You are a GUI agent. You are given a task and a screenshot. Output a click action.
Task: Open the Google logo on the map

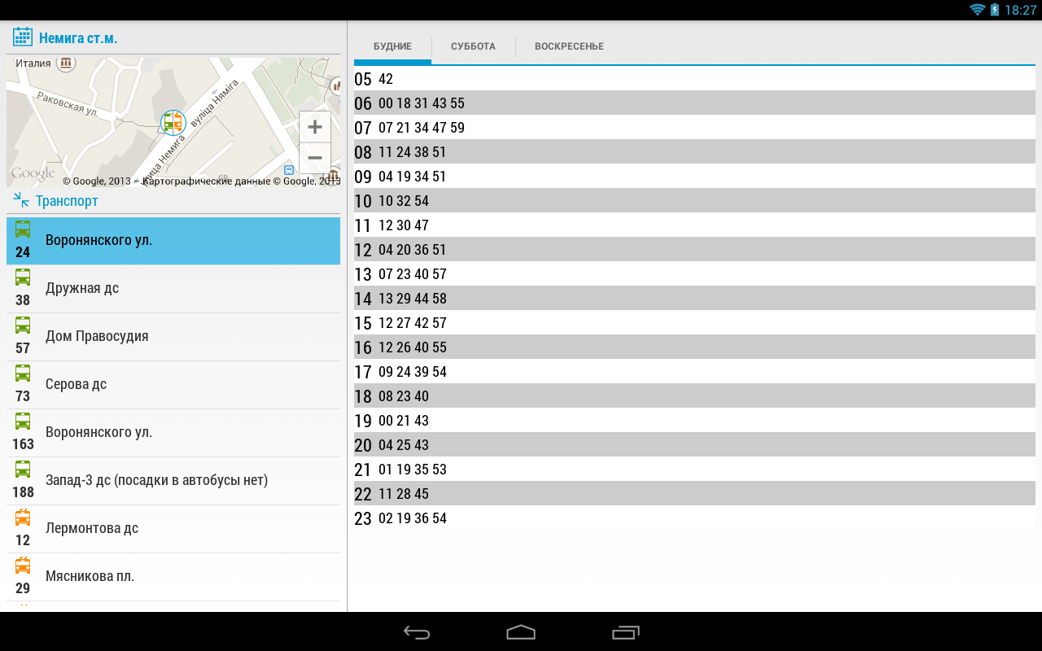click(33, 173)
